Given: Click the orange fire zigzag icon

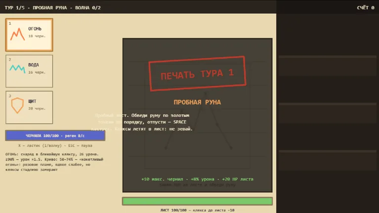Looking at the screenshot, I should pyautogui.click(x=17, y=34).
